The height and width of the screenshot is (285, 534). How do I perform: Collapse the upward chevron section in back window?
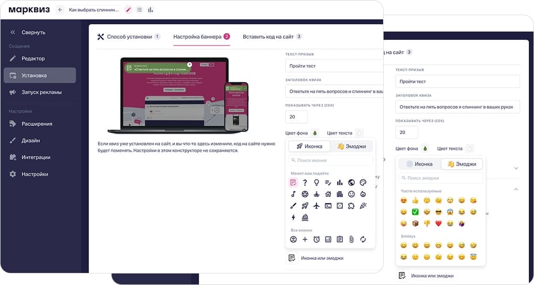[516, 189]
